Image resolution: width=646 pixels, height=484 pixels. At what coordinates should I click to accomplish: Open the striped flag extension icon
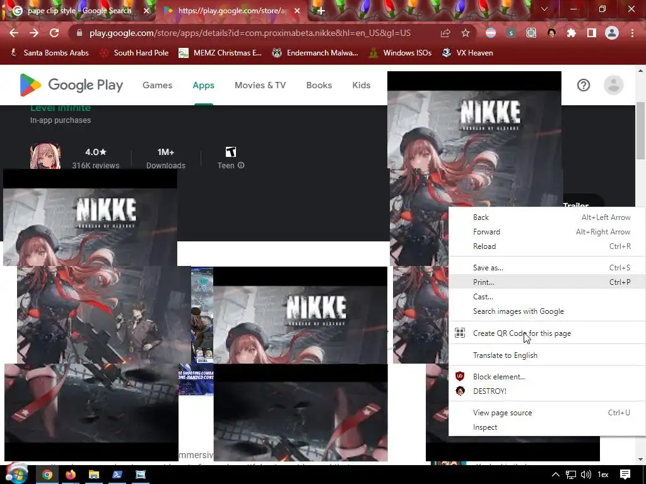pos(491,33)
